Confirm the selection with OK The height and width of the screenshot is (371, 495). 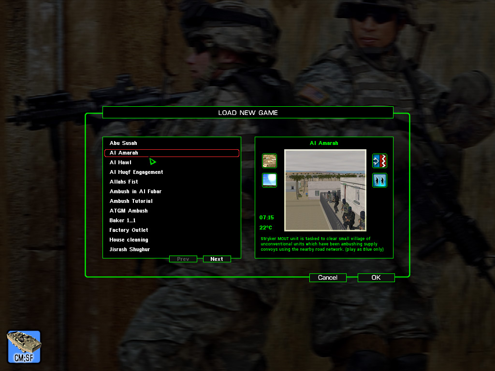(x=376, y=278)
